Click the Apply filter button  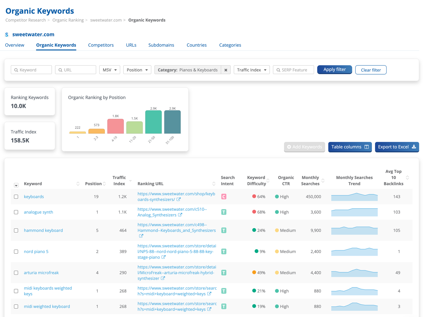coord(335,70)
